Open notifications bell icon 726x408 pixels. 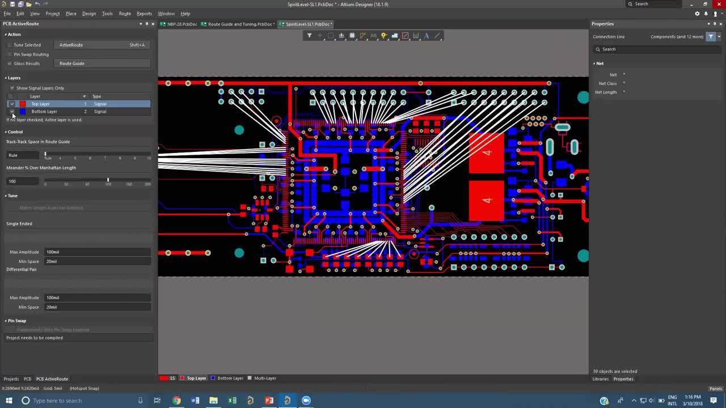tap(706, 14)
